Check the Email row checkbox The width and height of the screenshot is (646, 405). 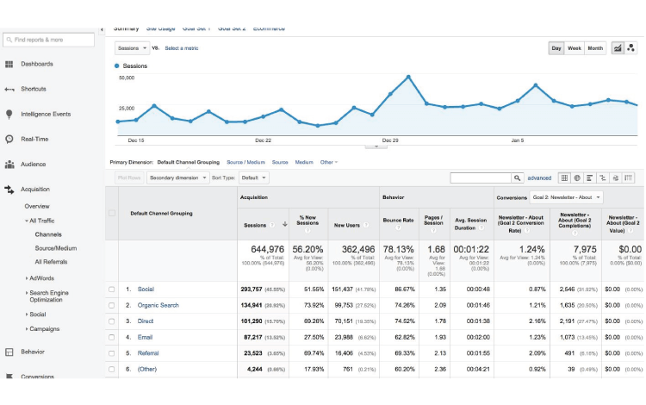click(112, 337)
